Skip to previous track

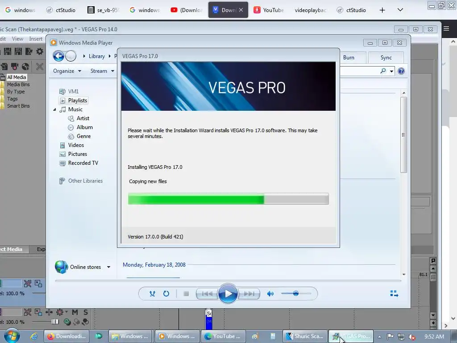point(207,294)
